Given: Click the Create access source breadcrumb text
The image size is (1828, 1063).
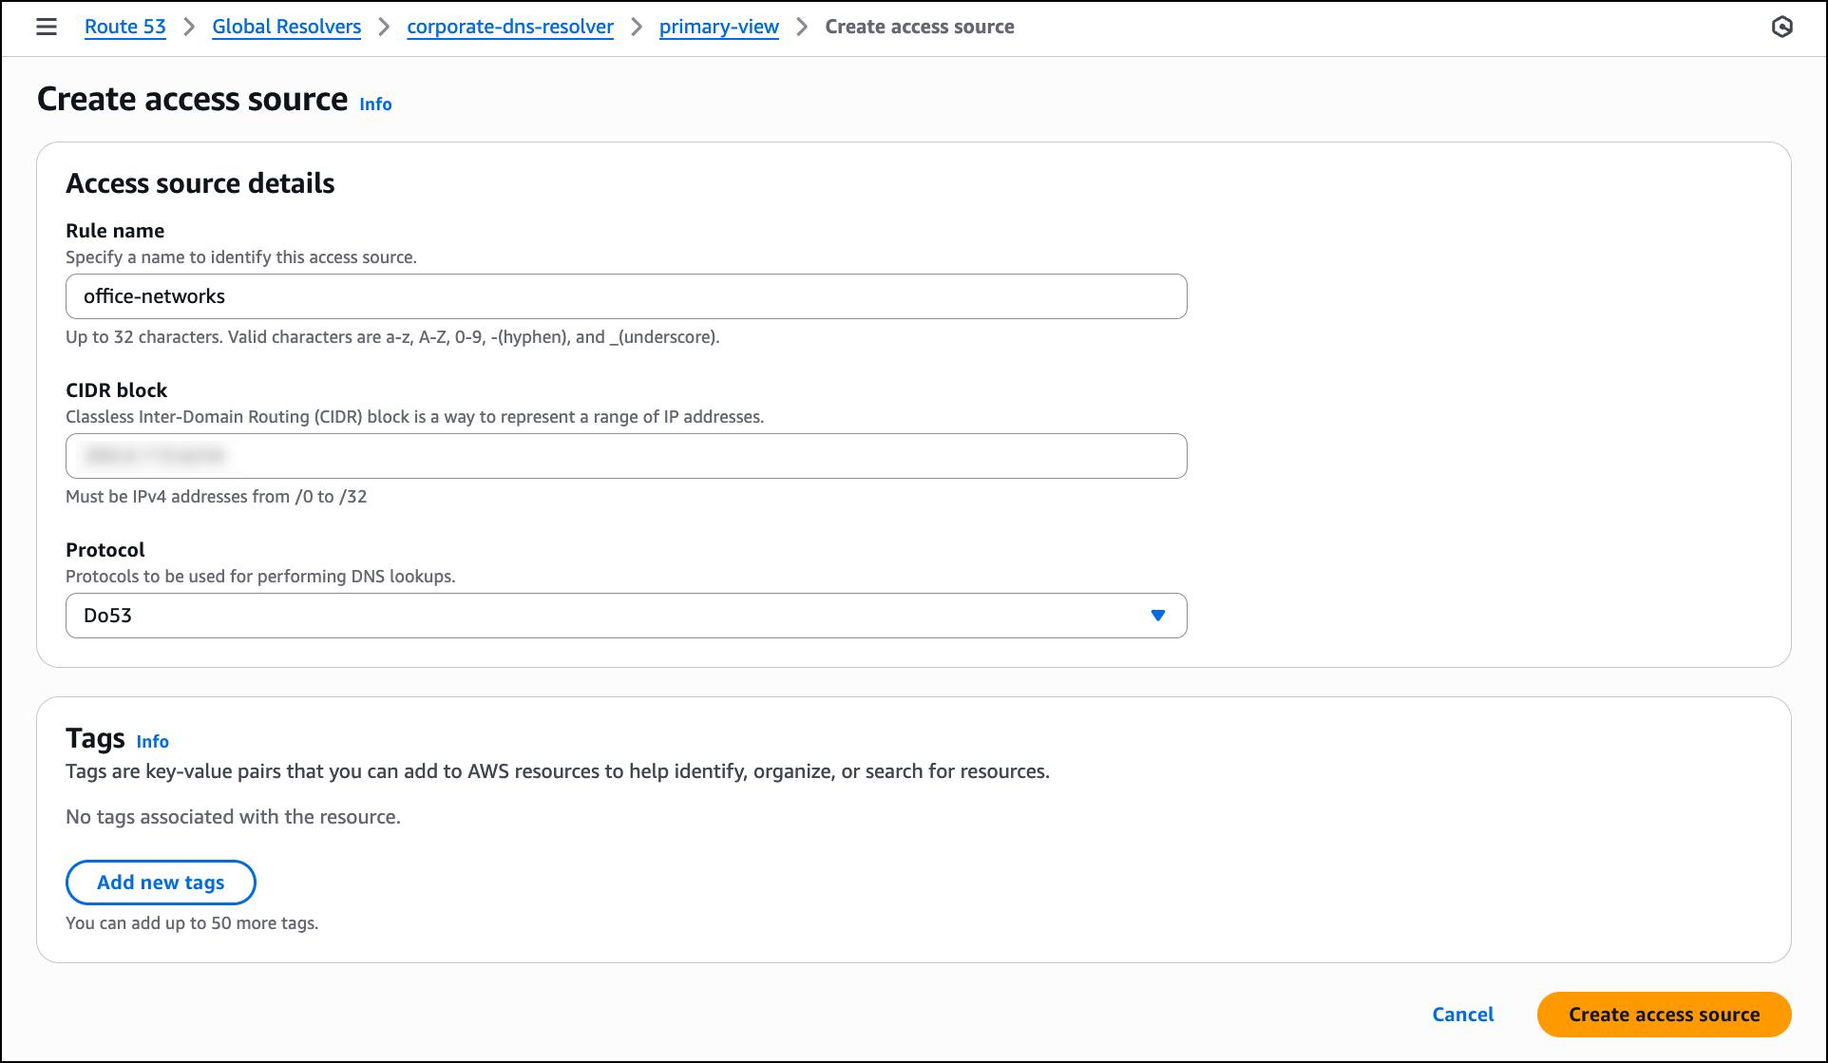Looking at the screenshot, I should tap(919, 27).
